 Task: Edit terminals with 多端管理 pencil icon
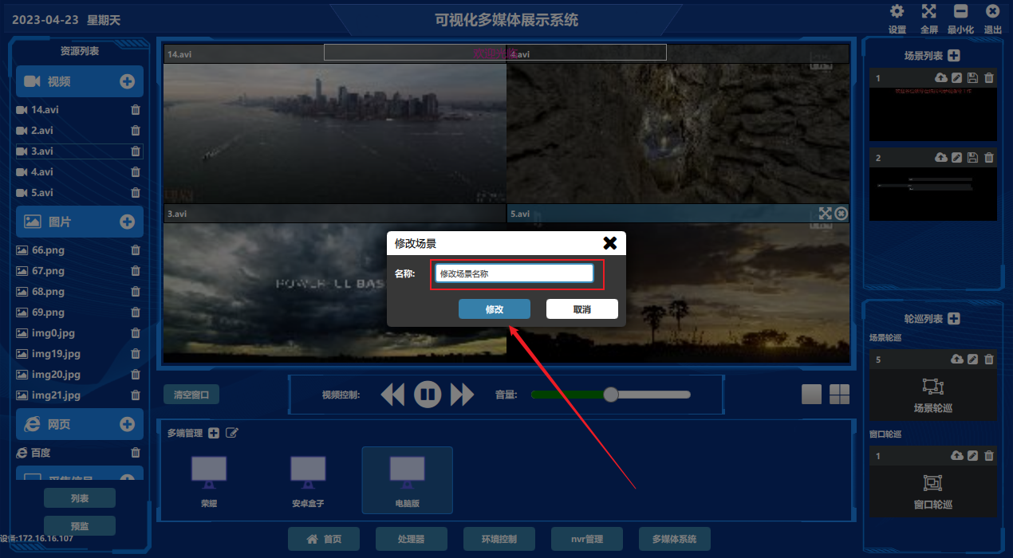coord(232,433)
